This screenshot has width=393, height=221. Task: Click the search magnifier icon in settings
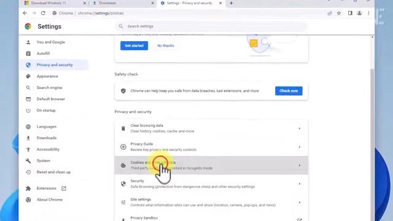coord(121,26)
